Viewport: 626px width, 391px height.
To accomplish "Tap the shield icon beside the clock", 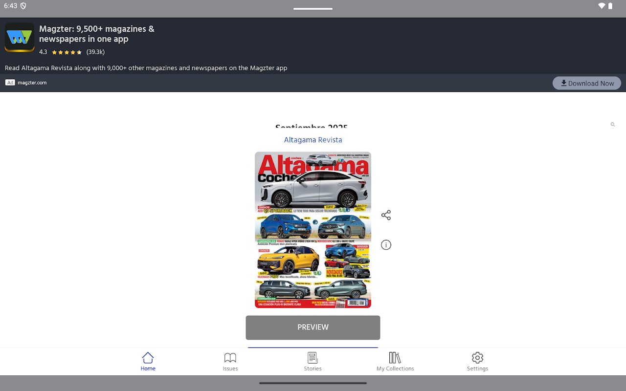I will coord(23,6).
